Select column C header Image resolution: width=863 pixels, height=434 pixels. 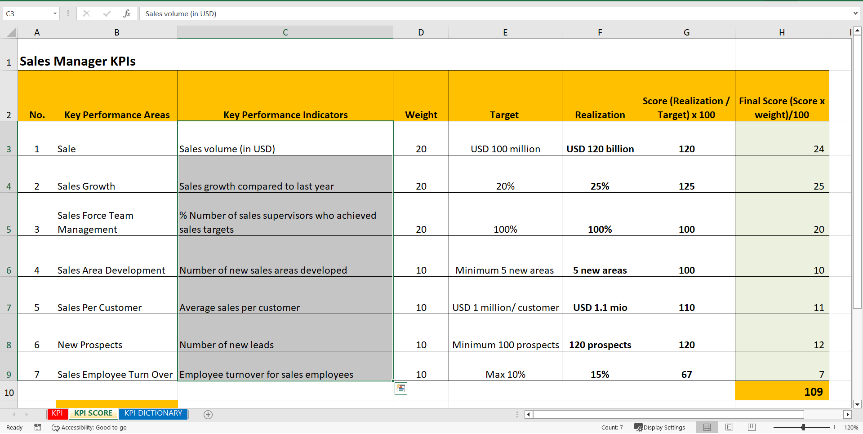285,32
